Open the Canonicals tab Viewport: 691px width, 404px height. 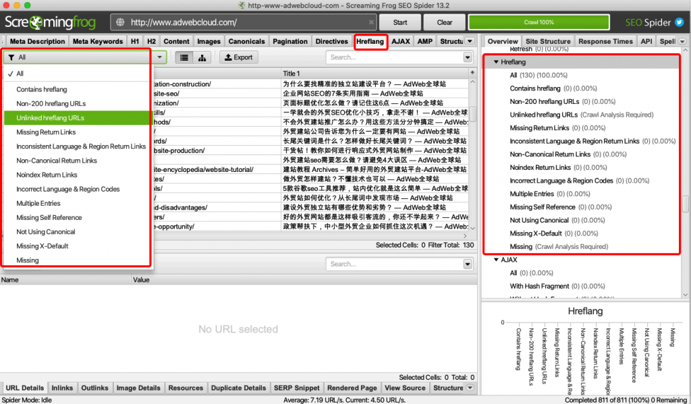[x=246, y=41]
